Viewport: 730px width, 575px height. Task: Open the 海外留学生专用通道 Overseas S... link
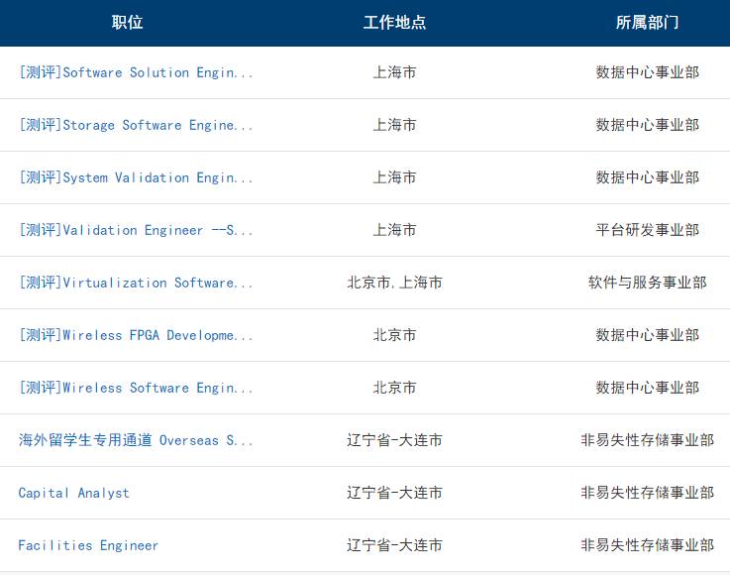136,440
